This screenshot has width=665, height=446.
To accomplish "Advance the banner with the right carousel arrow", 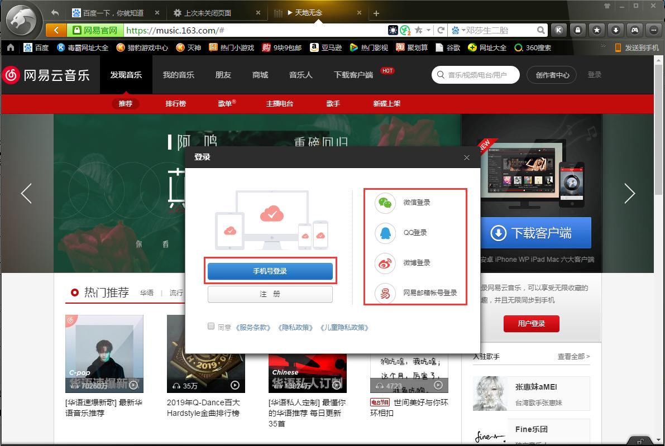I will (630, 193).
